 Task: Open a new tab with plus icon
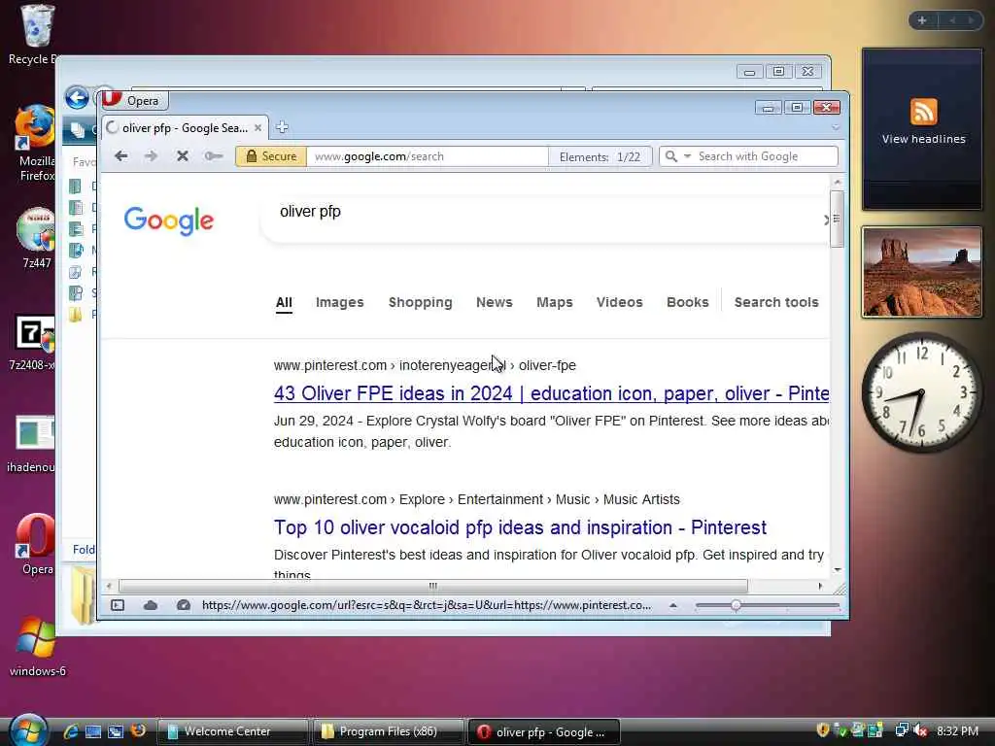pos(283,127)
